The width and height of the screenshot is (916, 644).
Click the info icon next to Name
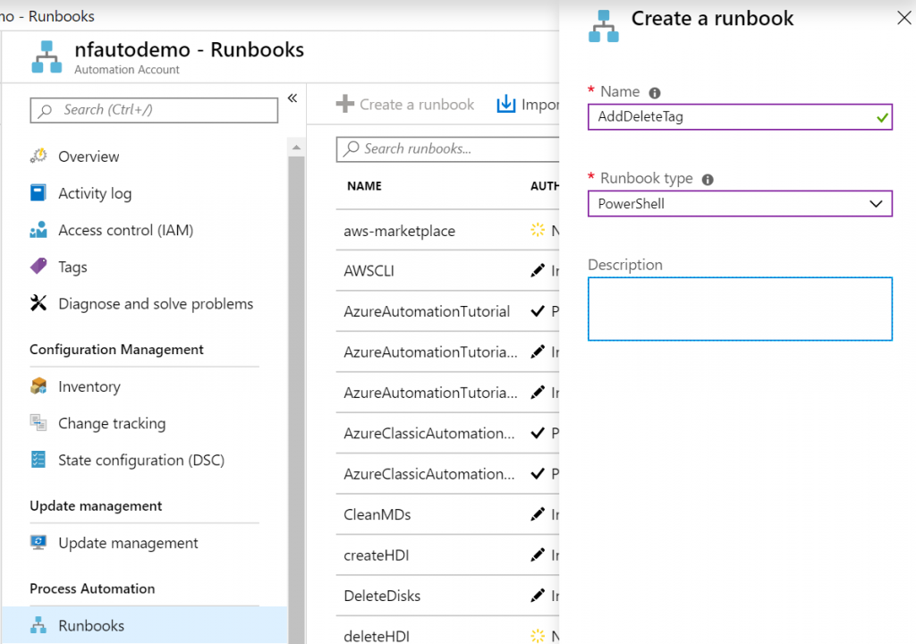coord(655,93)
